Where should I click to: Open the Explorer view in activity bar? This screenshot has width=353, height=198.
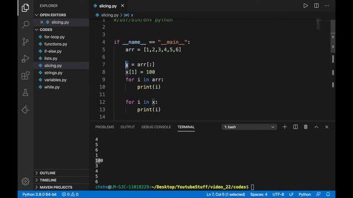25,8
